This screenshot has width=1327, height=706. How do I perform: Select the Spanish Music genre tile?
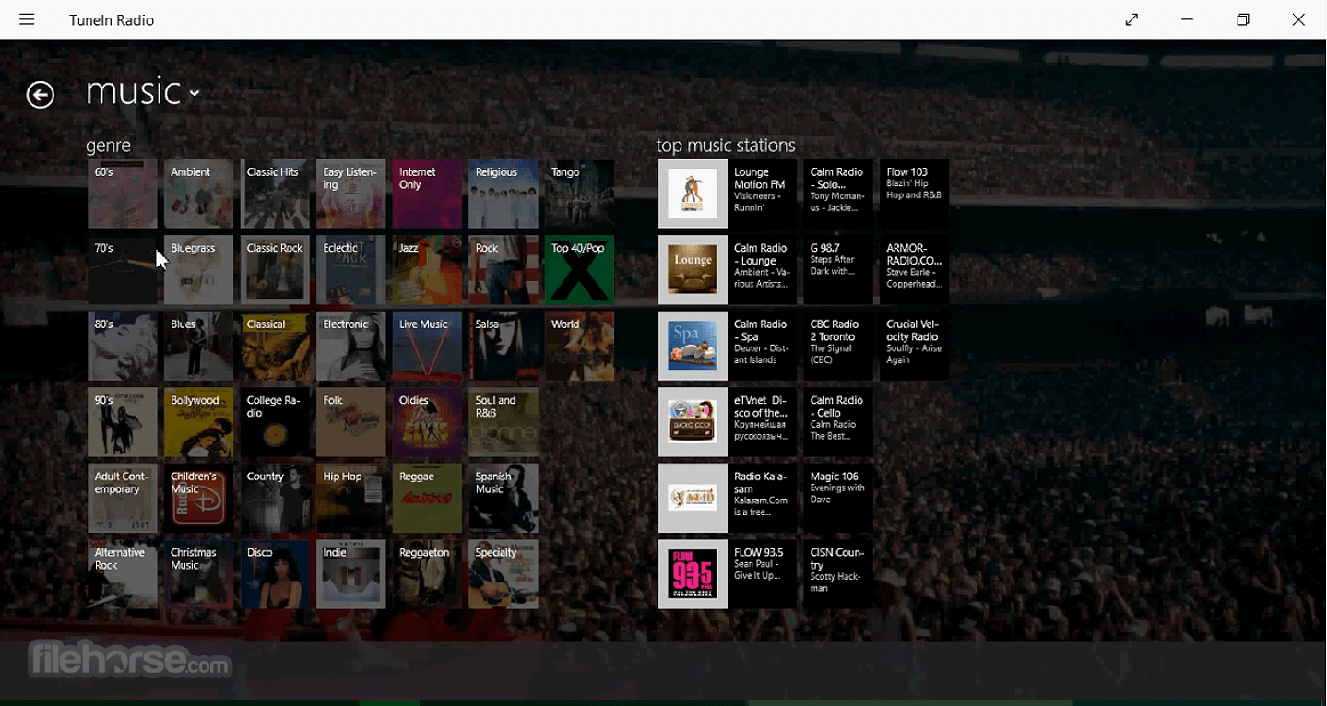pyautogui.click(x=504, y=499)
